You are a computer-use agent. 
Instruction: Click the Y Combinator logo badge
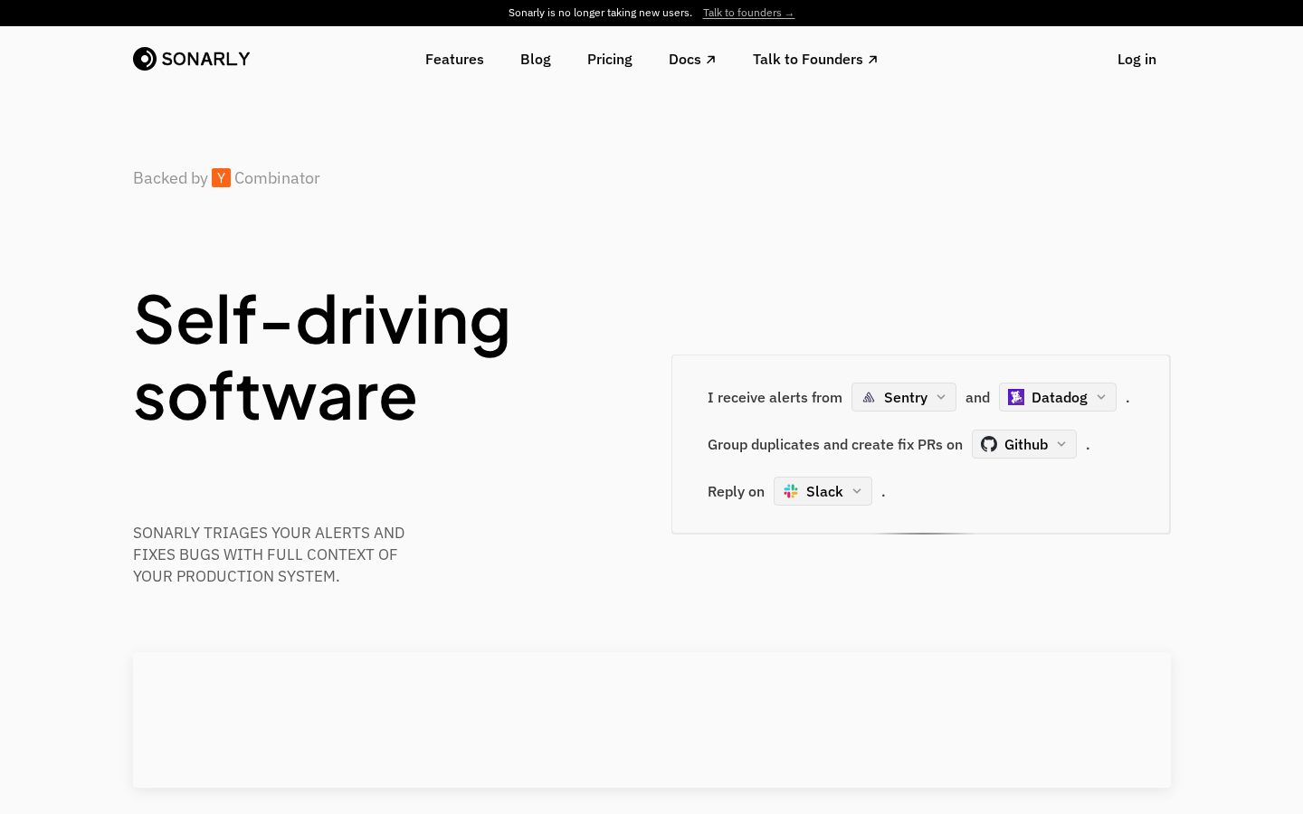[x=221, y=178]
